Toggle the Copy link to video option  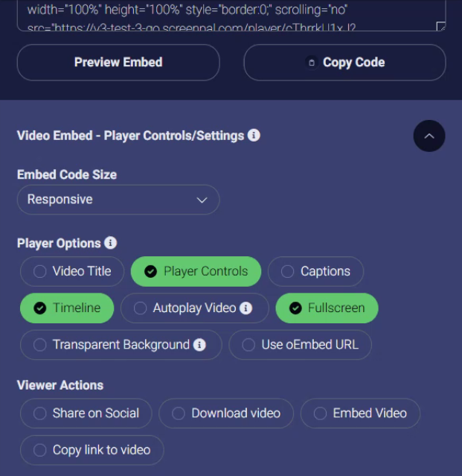(x=92, y=450)
